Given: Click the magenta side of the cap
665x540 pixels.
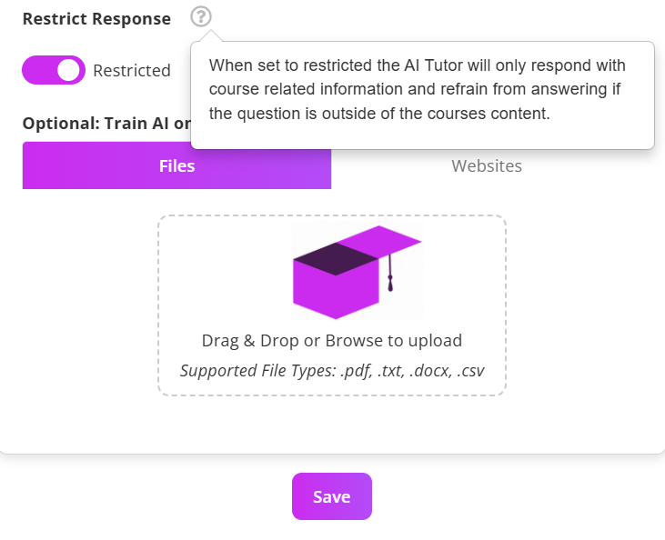Looking at the screenshot, I should tap(314, 290).
